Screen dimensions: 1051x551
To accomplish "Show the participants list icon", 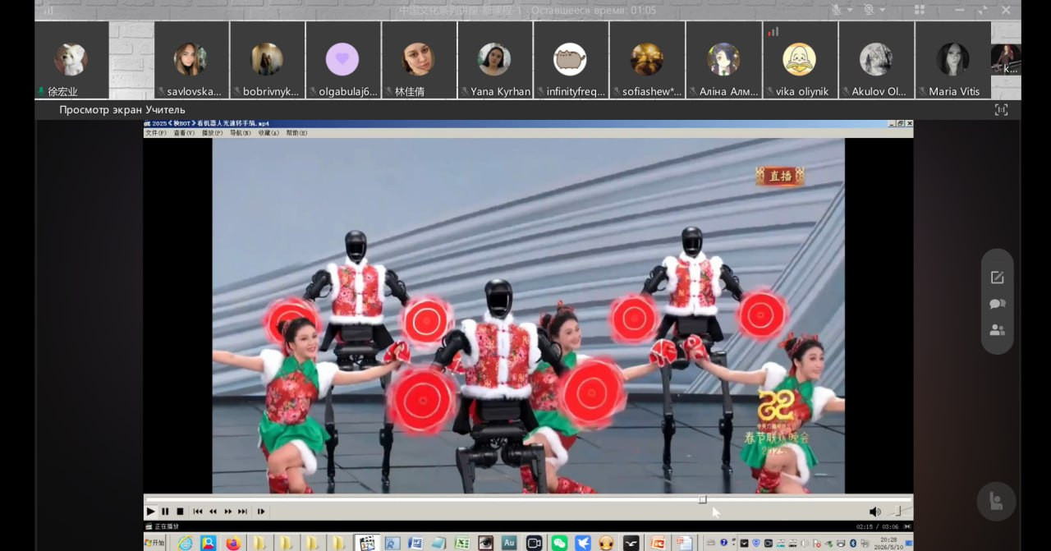I will point(997,330).
